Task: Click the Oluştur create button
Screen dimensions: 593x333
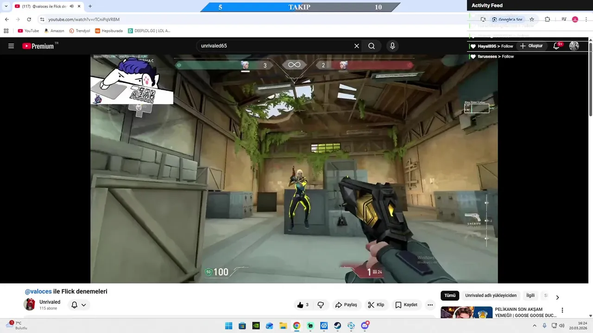Action: click(x=531, y=46)
